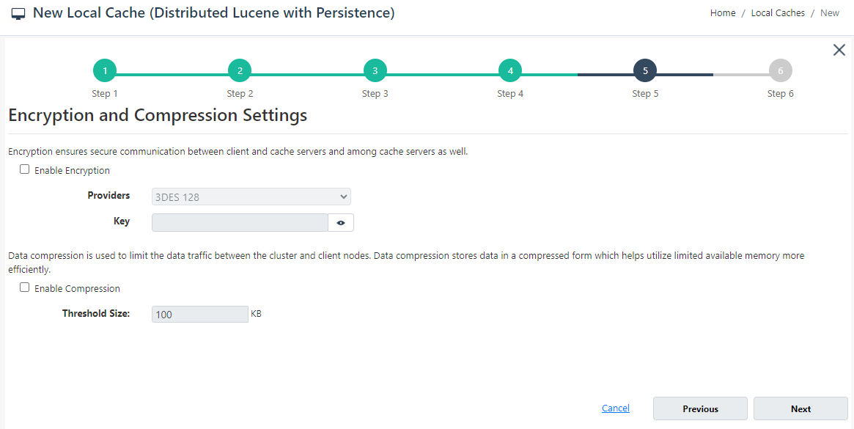Jump to Step 1 circle
854x429 pixels.
(105, 70)
